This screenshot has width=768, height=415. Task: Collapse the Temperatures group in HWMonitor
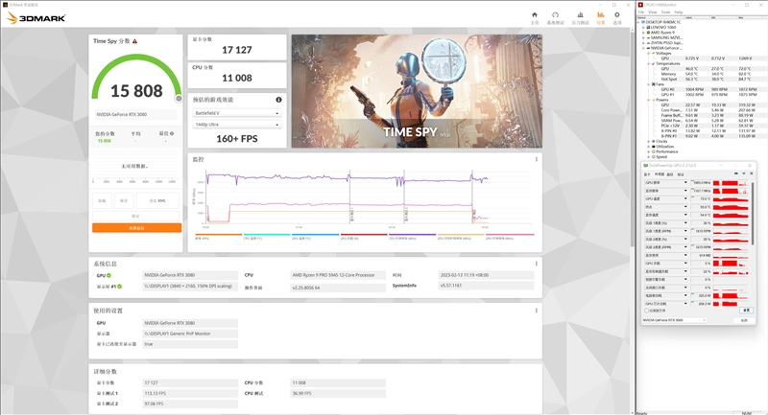coord(649,63)
